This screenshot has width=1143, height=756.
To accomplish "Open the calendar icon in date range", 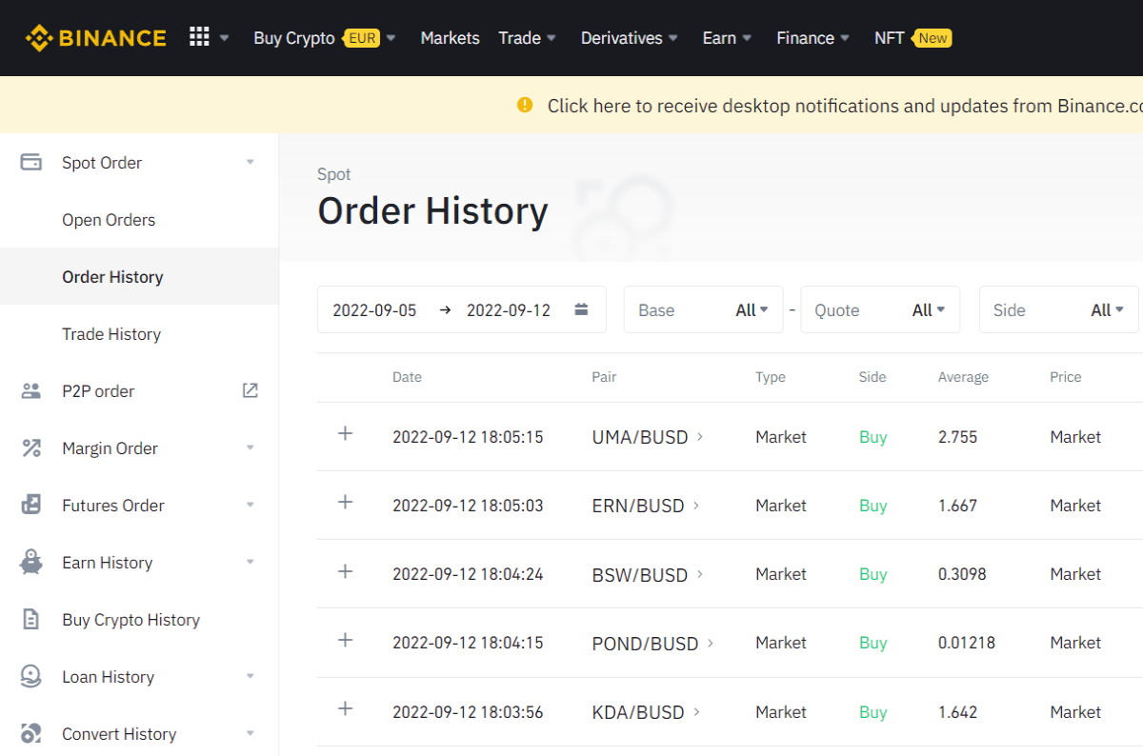I will coord(581,309).
